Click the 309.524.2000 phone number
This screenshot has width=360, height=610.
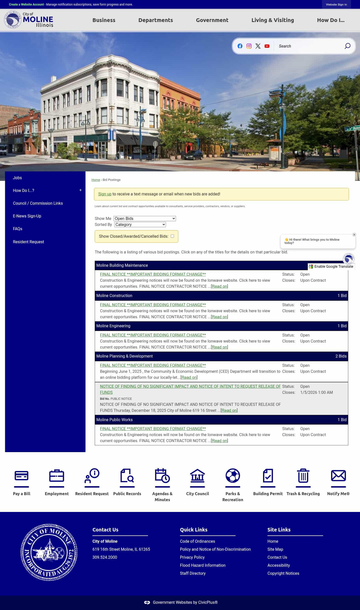[105, 557]
